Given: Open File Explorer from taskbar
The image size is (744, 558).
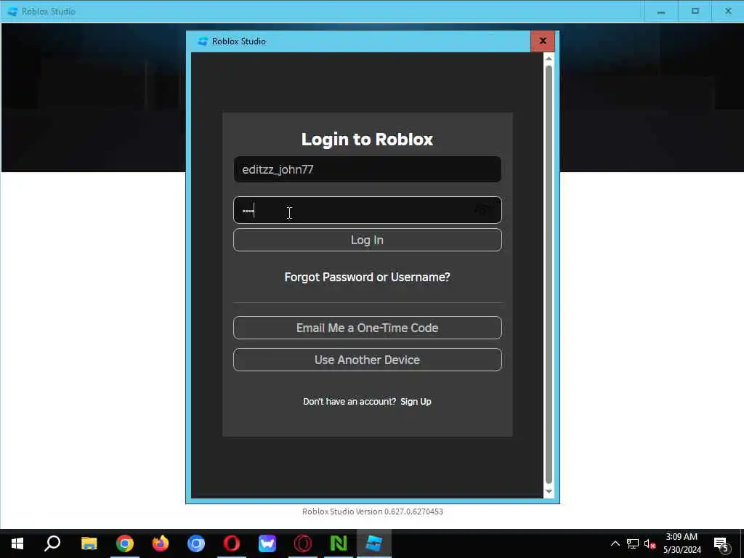Looking at the screenshot, I should coord(89,543).
